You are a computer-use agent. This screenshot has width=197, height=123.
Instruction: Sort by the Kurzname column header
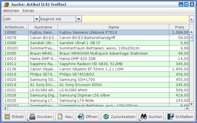click(43, 27)
